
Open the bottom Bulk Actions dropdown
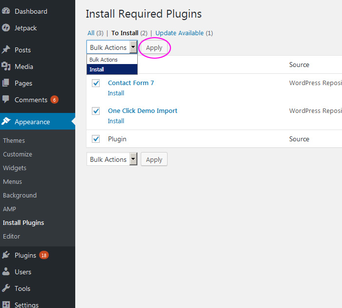click(112, 159)
